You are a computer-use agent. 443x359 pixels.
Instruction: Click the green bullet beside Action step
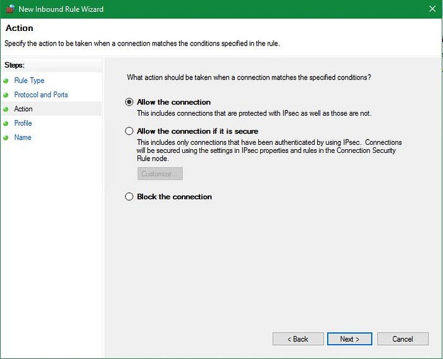point(6,109)
